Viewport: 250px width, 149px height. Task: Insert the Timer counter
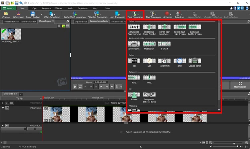click(x=180, y=62)
